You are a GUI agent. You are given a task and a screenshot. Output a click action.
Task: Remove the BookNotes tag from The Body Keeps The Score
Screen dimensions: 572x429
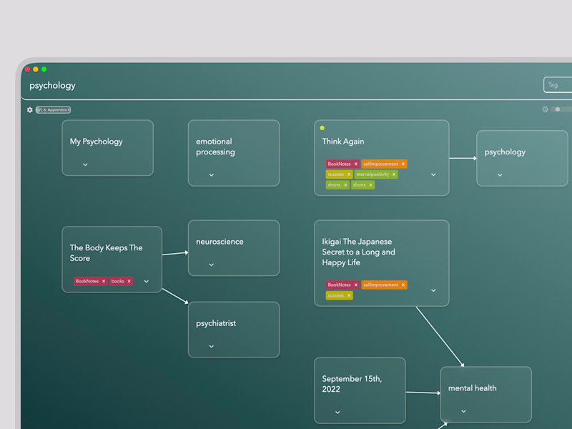click(104, 281)
